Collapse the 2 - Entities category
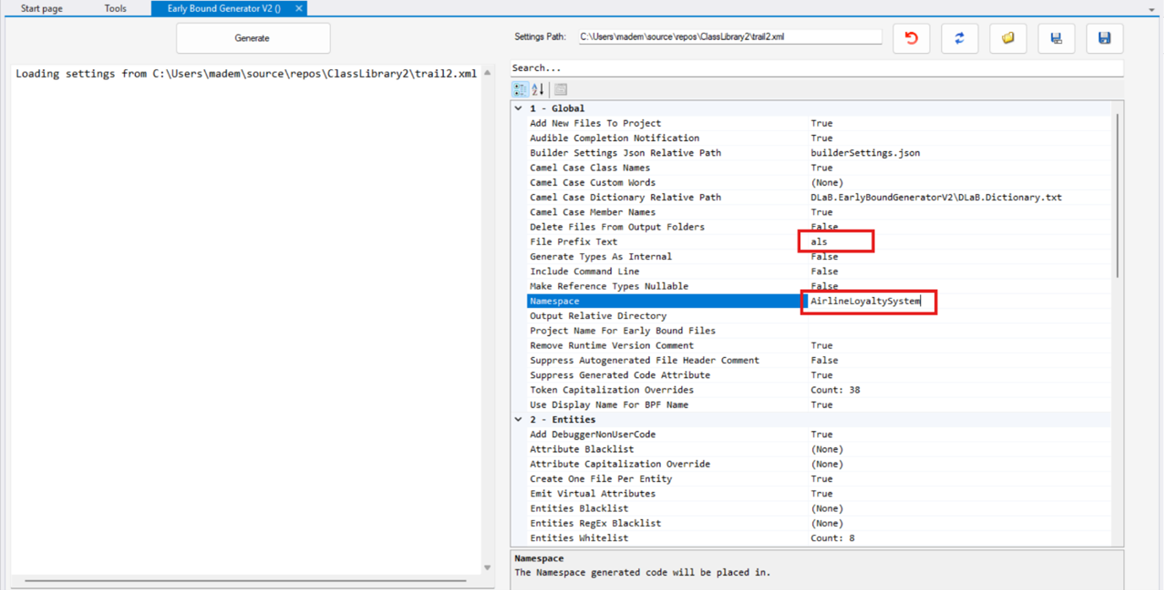 click(518, 419)
